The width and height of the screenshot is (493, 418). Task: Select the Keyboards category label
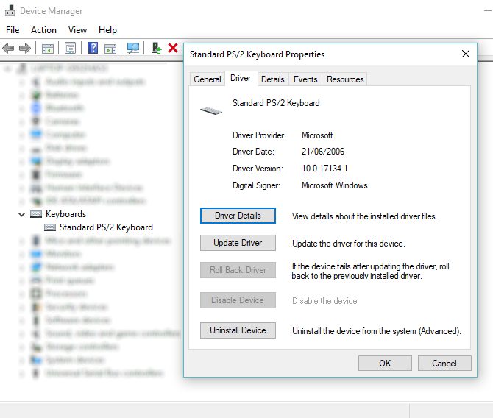65,214
